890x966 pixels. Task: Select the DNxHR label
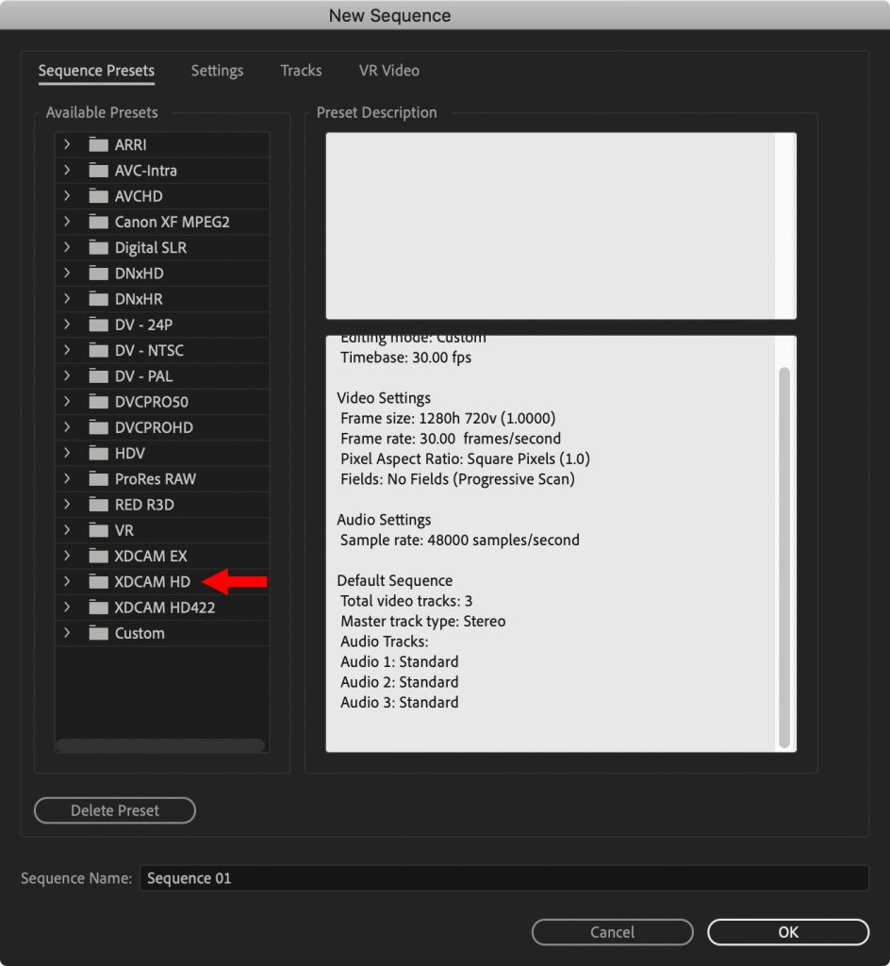click(x=140, y=299)
